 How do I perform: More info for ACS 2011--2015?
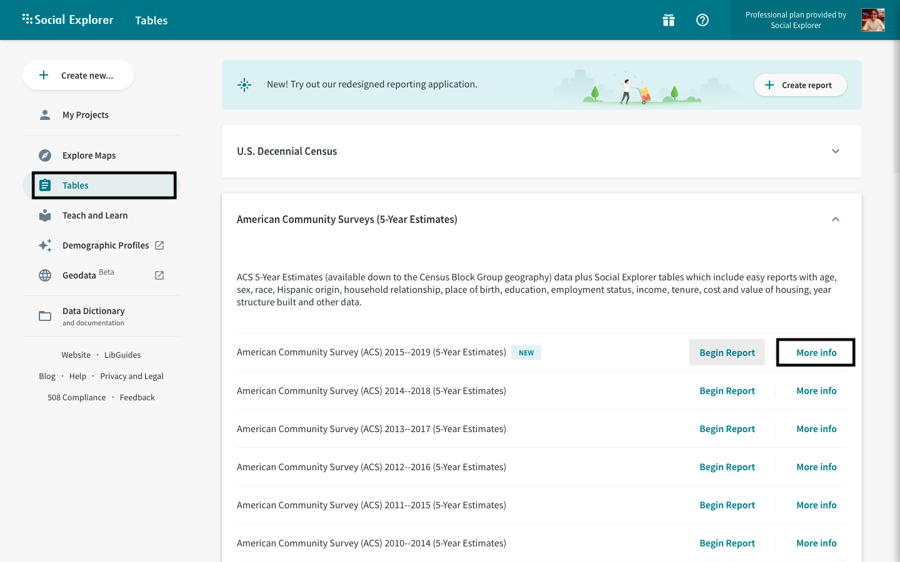(816, 505)
